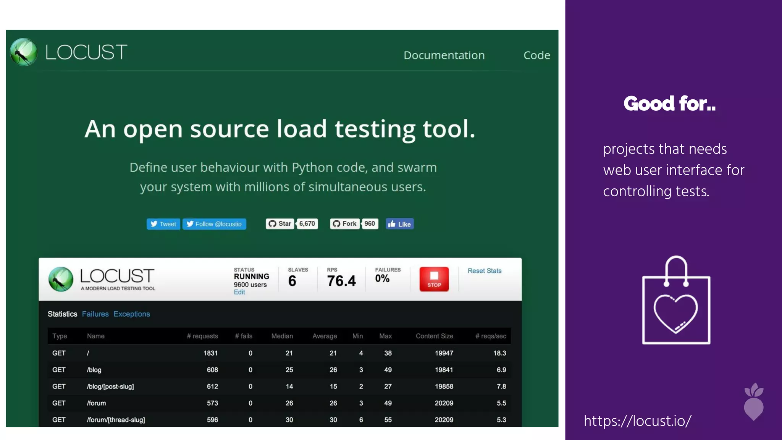Sort by Median column header
Image resolution: width=782 pixels, height=440 pixels.
point(282,336)
